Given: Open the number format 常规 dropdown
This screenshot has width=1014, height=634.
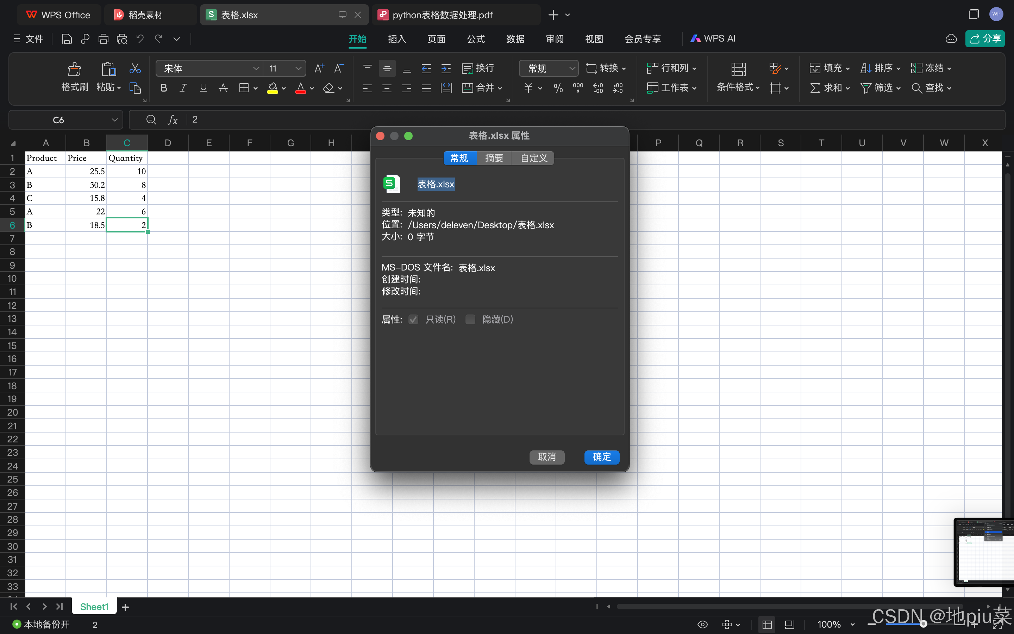Looking at the screenshot, I should point(571,68).
